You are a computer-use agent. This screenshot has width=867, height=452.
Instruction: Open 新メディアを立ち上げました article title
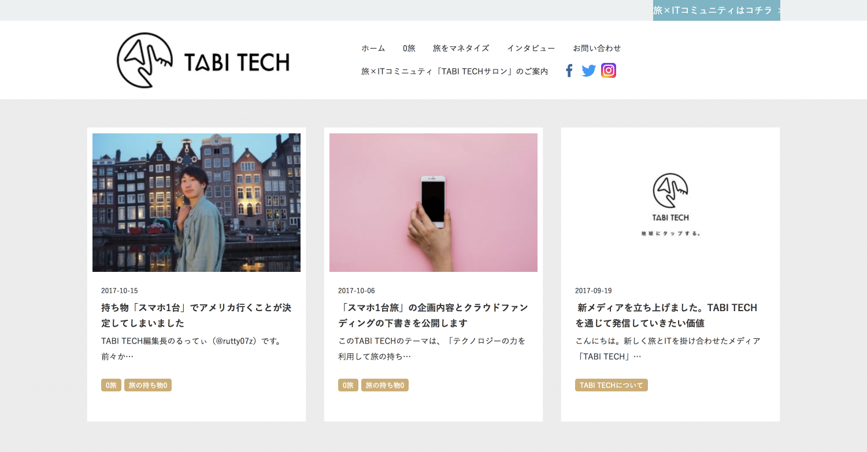[x=667, y=315]
